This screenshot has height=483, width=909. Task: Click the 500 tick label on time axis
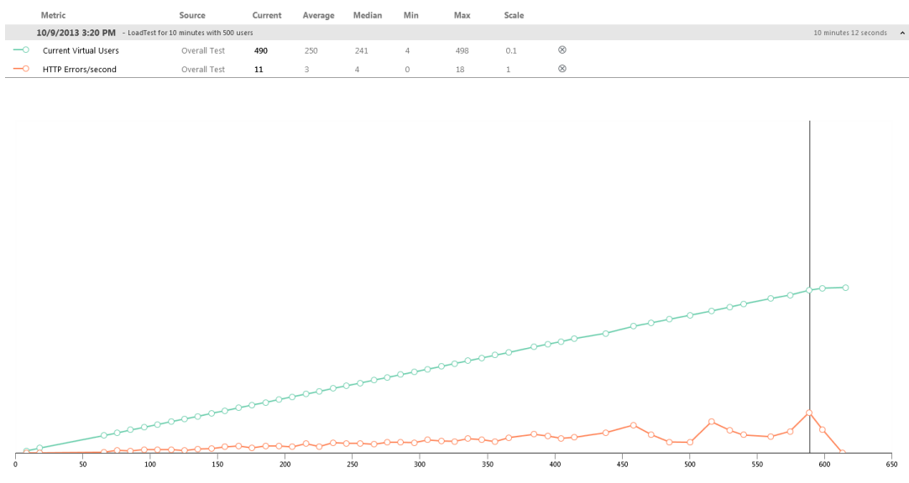pos(689,464)
